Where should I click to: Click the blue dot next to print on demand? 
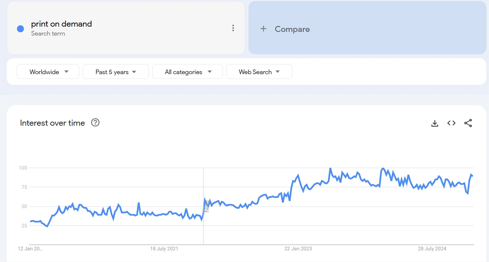click(x=20, y=29)
